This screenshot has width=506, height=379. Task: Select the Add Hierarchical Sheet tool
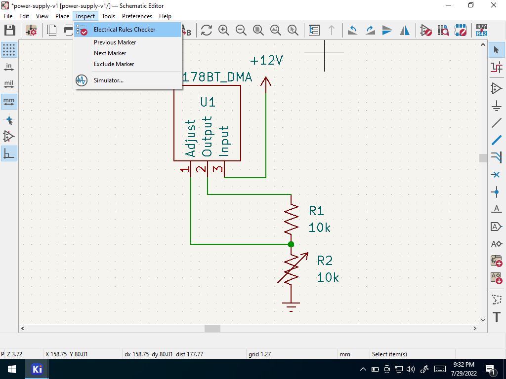click(x=497, y=261)
